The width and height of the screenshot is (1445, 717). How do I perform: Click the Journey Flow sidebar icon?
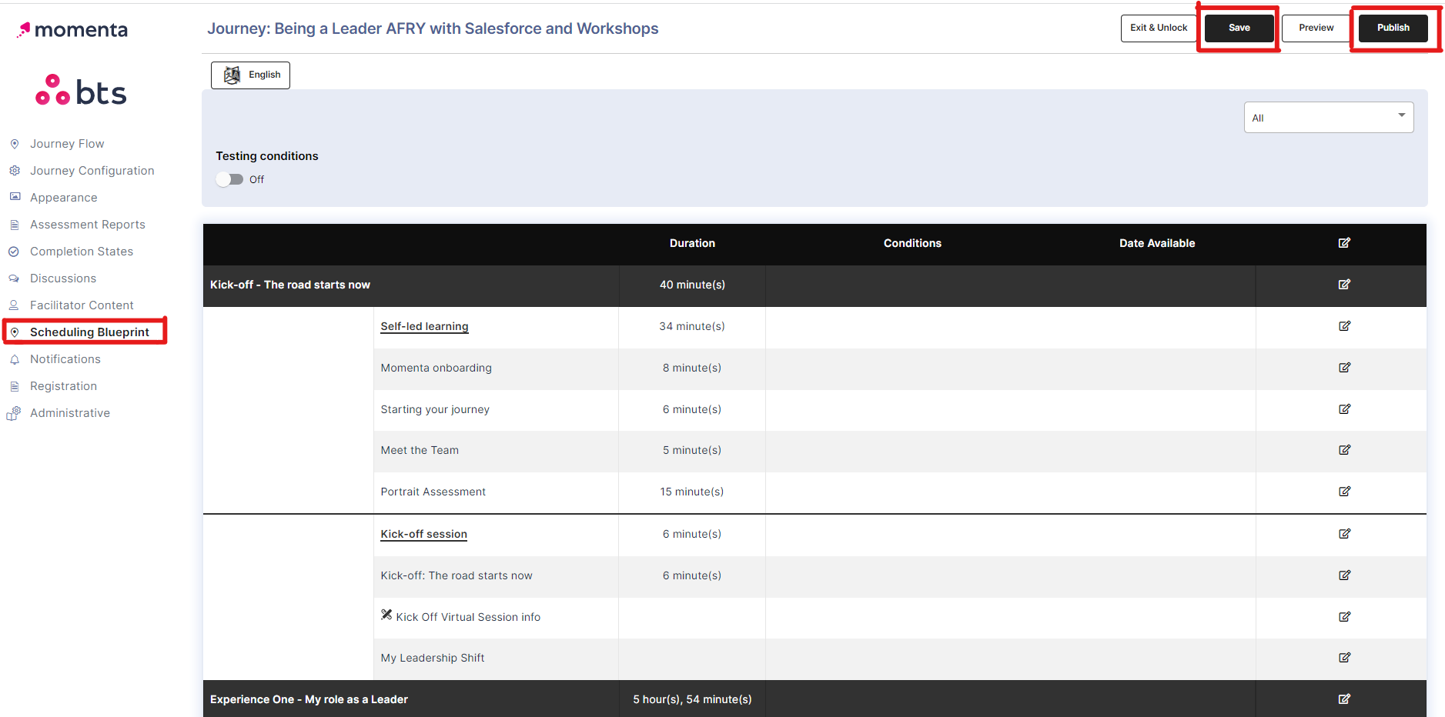click(14, 144)
